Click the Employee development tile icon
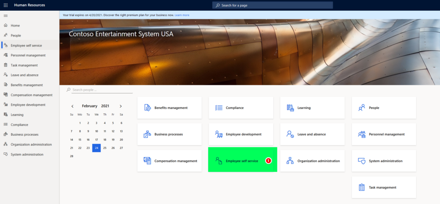 coord(219,134)
